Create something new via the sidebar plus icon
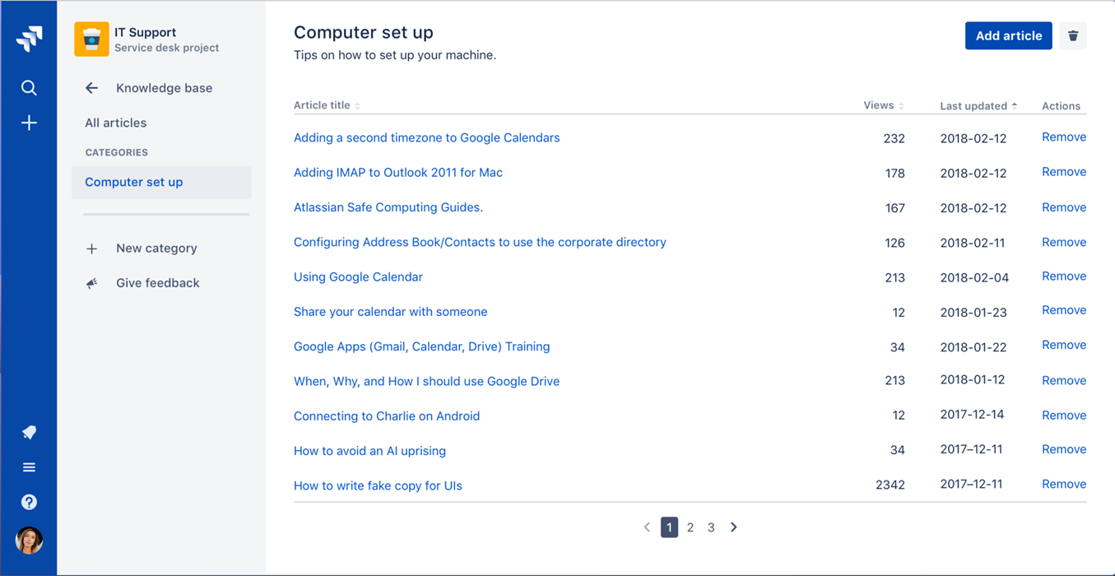Screen dimensions: 1115x576 coord(29,122)
